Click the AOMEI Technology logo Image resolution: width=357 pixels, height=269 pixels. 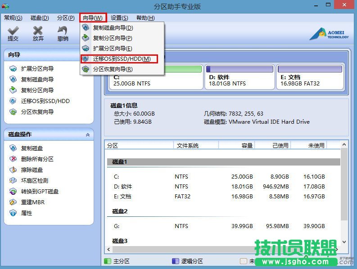point(329,34)
